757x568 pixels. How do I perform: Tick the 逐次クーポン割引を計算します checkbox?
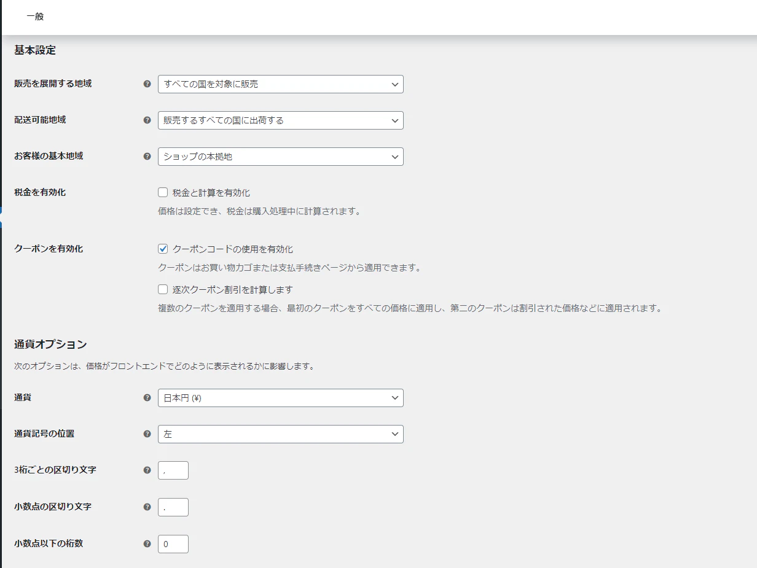pos(163,289)
